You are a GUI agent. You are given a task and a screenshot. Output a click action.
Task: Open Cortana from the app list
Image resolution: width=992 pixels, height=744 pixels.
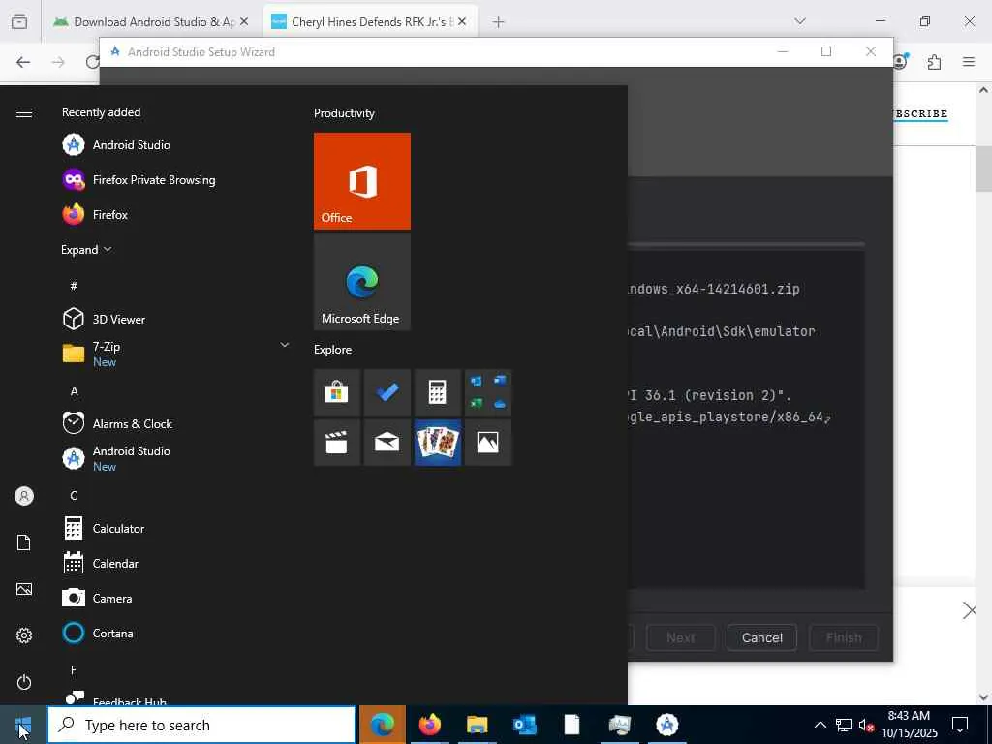tap(174, 633)
